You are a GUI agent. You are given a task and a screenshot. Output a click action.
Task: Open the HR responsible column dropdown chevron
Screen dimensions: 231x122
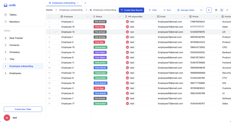[x=152, y=17]
